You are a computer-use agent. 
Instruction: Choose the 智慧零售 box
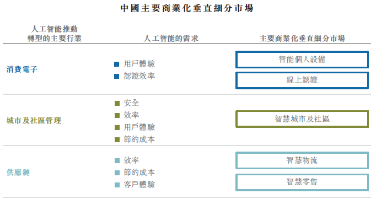302,182
